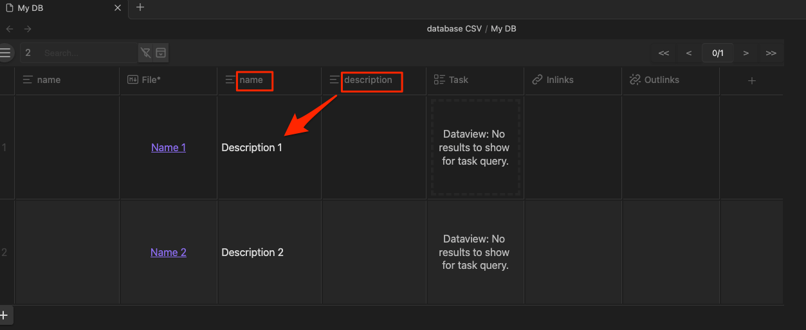
Task: Close the My DB tab
Action: tap(117, 8)
